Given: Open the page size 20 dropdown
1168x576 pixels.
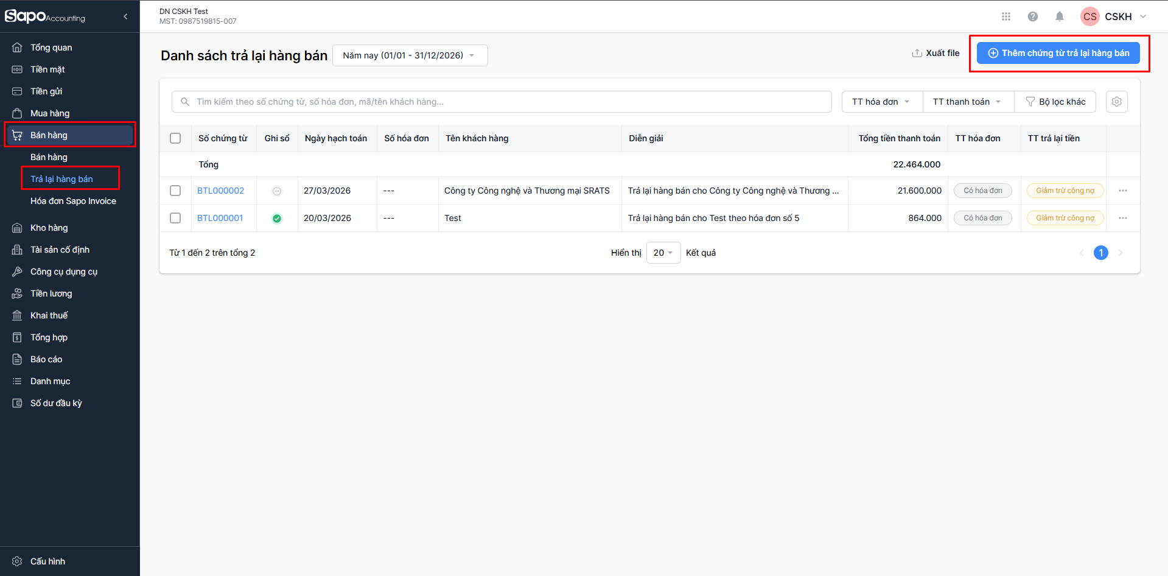Looking at the screenshot, I should click(663, 253).
